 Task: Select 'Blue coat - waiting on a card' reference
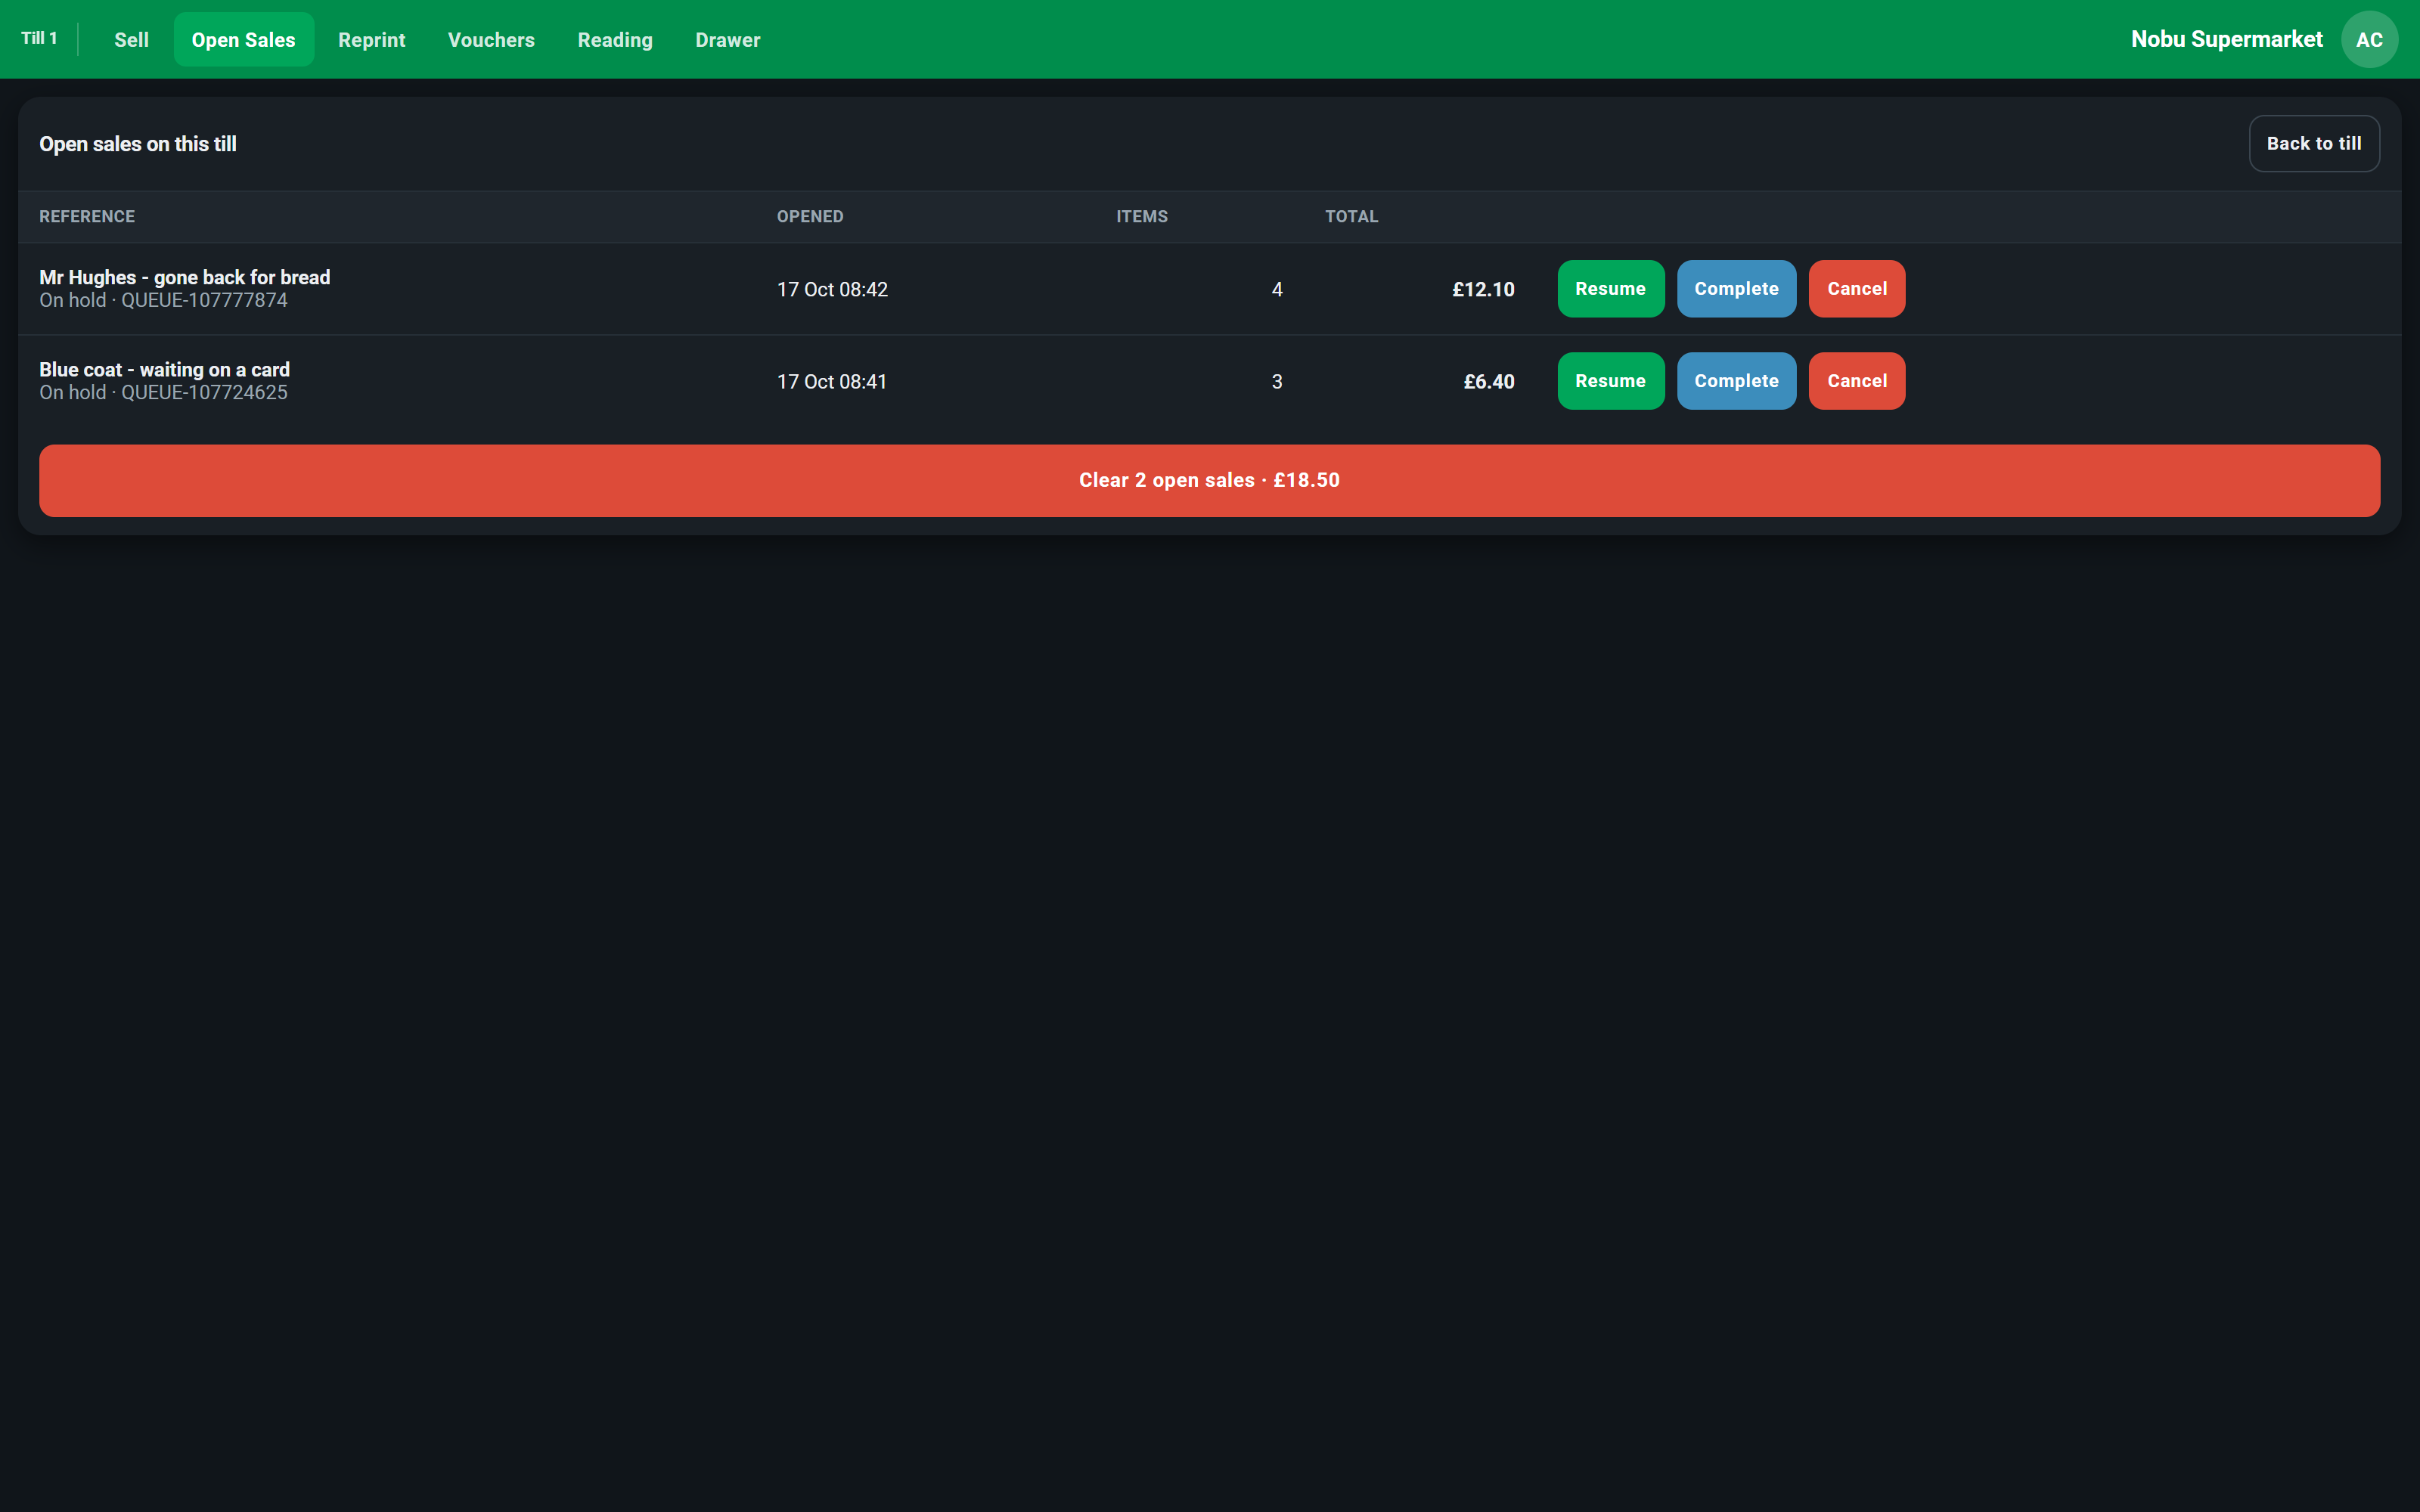(165, 370)
